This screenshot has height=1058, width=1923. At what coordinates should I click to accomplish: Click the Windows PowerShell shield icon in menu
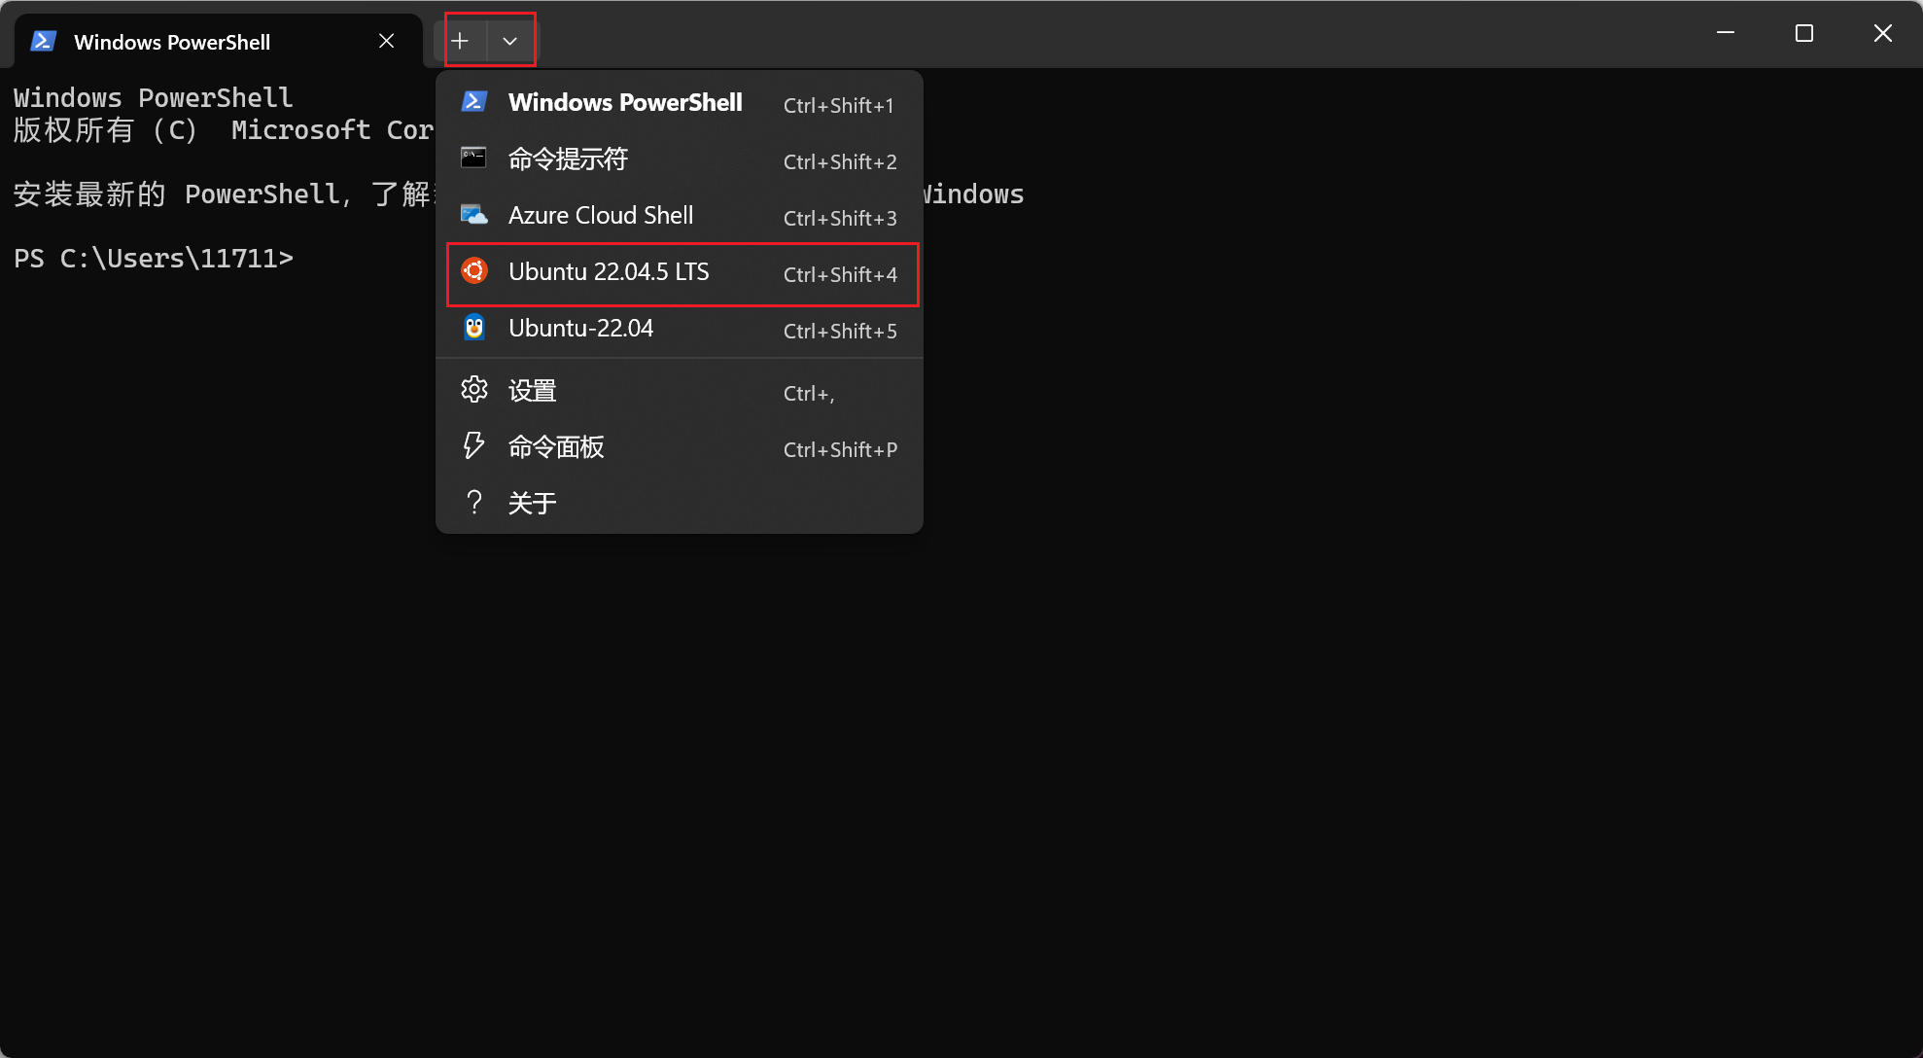(474, 101)
